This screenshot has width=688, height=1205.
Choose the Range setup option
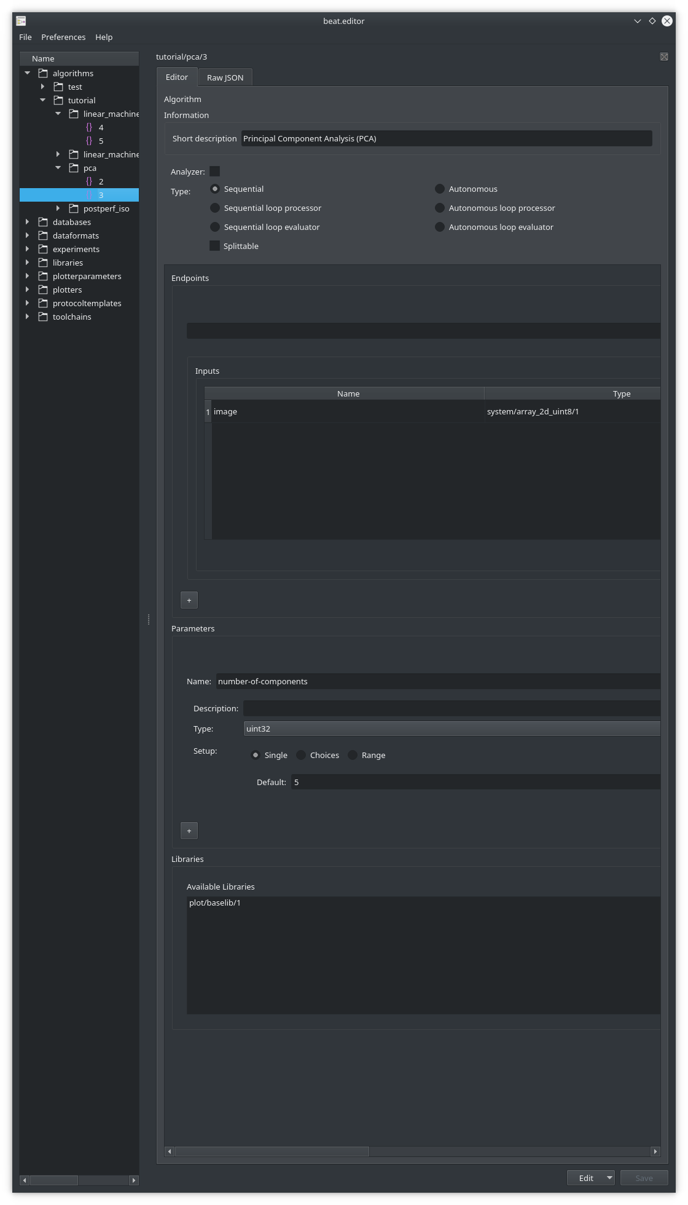click(x=353, y=755)
